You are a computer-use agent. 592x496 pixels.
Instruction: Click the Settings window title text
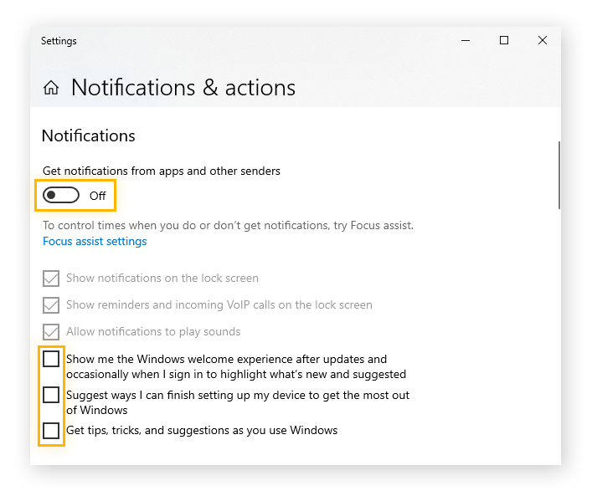click(59, 41)
